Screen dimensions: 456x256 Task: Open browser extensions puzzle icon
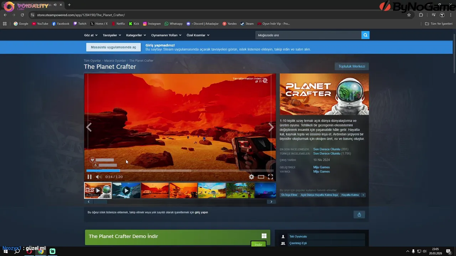(421, 15)
